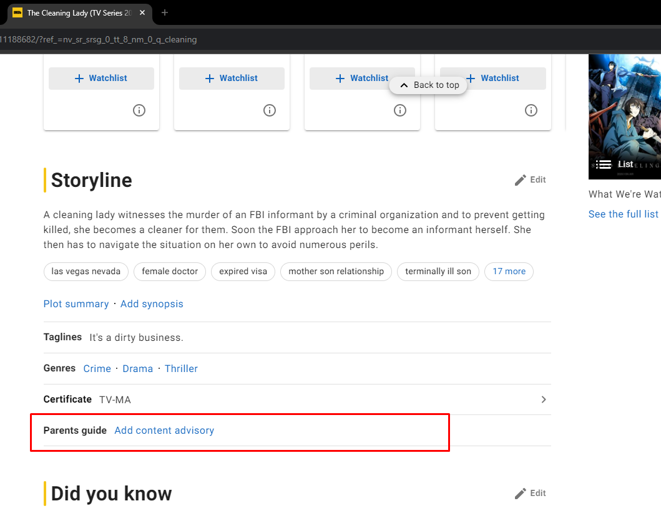This screenshot has width=661, height=511.
Task: Click Add content advisory link
Action: (x=164, y=431)
